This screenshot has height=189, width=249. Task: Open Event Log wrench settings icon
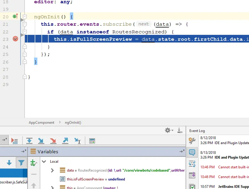point(192,141)
